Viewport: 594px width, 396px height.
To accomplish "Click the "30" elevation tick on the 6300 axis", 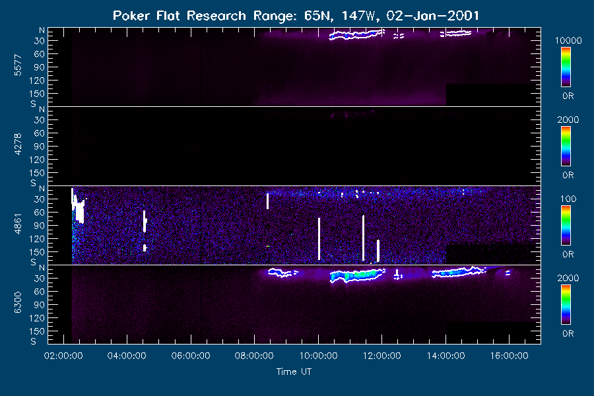I will point(40,279).
